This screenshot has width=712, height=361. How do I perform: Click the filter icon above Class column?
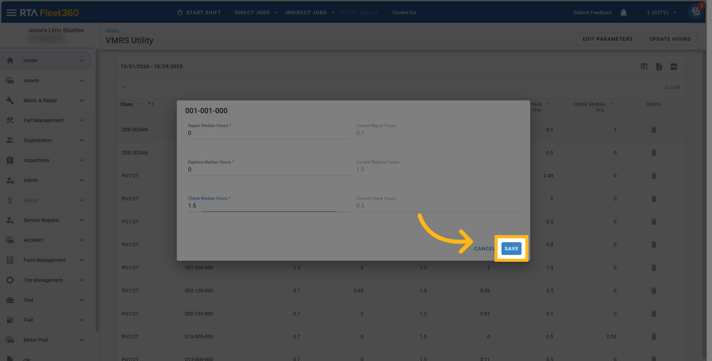124,87
